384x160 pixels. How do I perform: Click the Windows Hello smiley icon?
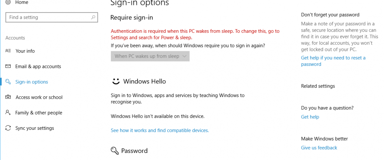[116, 81]
